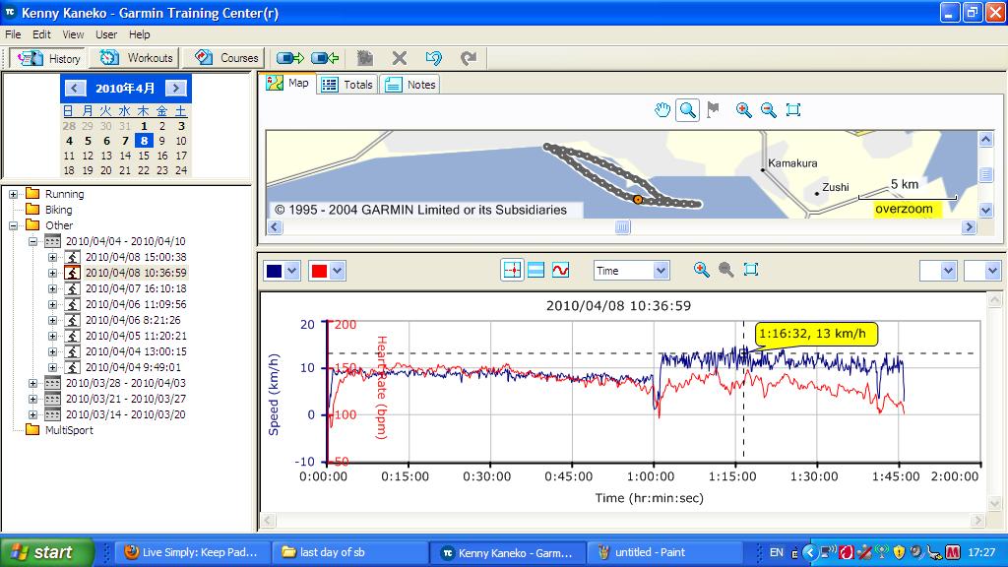Toggle the graph crosshair cursor button

[x=512, y=271]
